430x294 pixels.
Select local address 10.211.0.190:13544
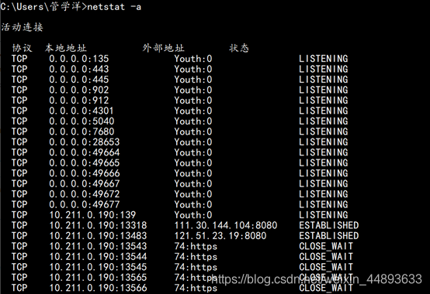pos(98,256)
